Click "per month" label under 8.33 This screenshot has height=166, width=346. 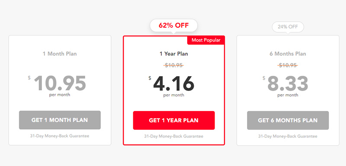[288, 95]
